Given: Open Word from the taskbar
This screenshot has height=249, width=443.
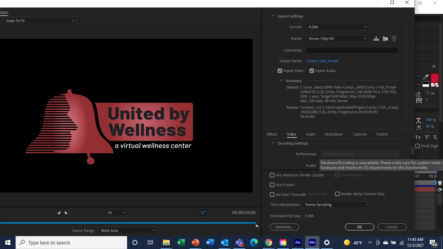Looking at the screenshot, I should point(210,243).
